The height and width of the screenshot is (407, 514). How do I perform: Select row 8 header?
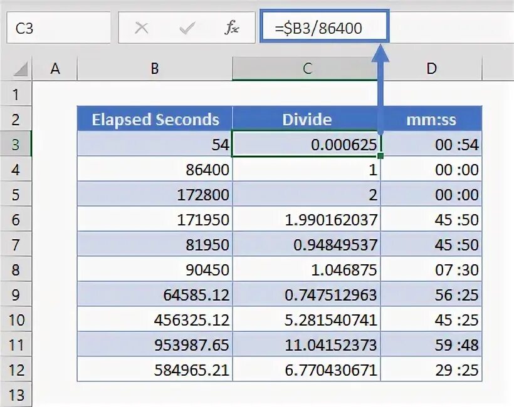coord(16,269)
